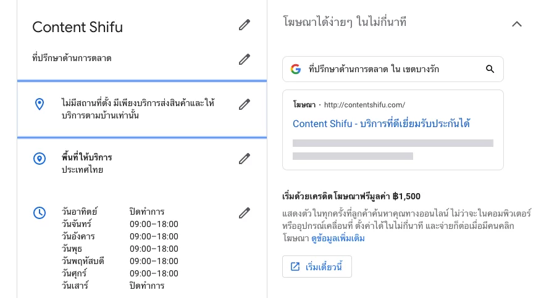Click the service area target icon

40,159
